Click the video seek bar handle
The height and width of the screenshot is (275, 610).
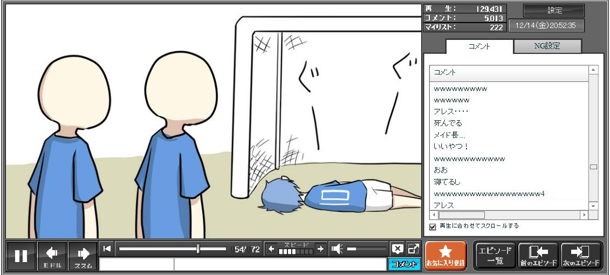pos(198,249)
